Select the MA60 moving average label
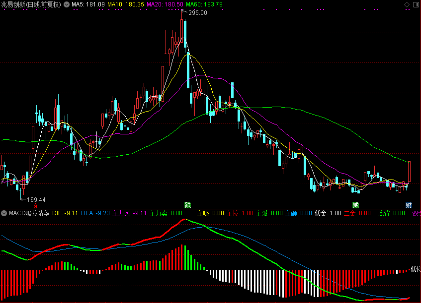Viewport: 421px width, 303px height. [x=204, y=4]
